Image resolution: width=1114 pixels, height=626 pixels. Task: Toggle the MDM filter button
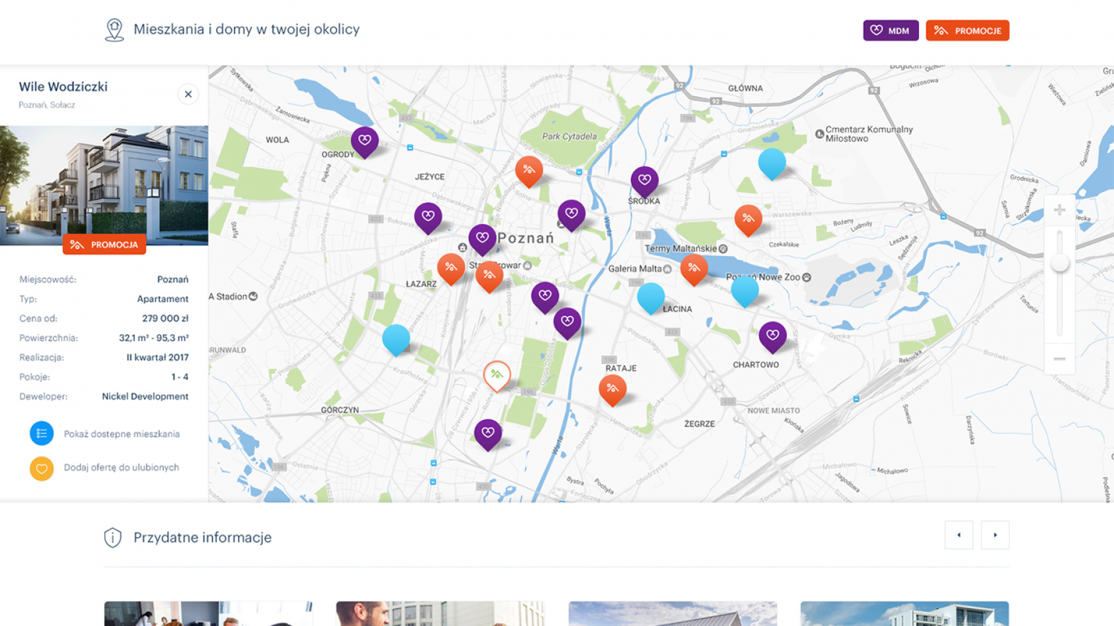point(890,31)
